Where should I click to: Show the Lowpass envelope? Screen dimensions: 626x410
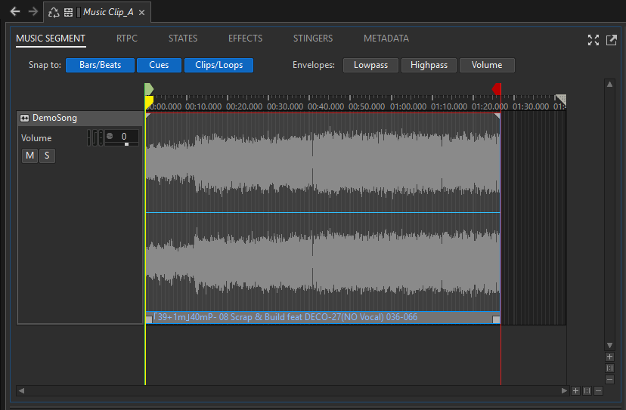pyautogui.click(x=370, y=65)
